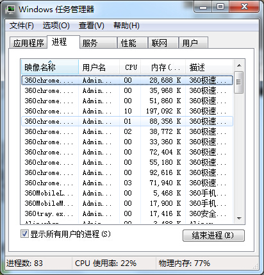
Task: Select the 360MobileM... process name
Action: 49,203
